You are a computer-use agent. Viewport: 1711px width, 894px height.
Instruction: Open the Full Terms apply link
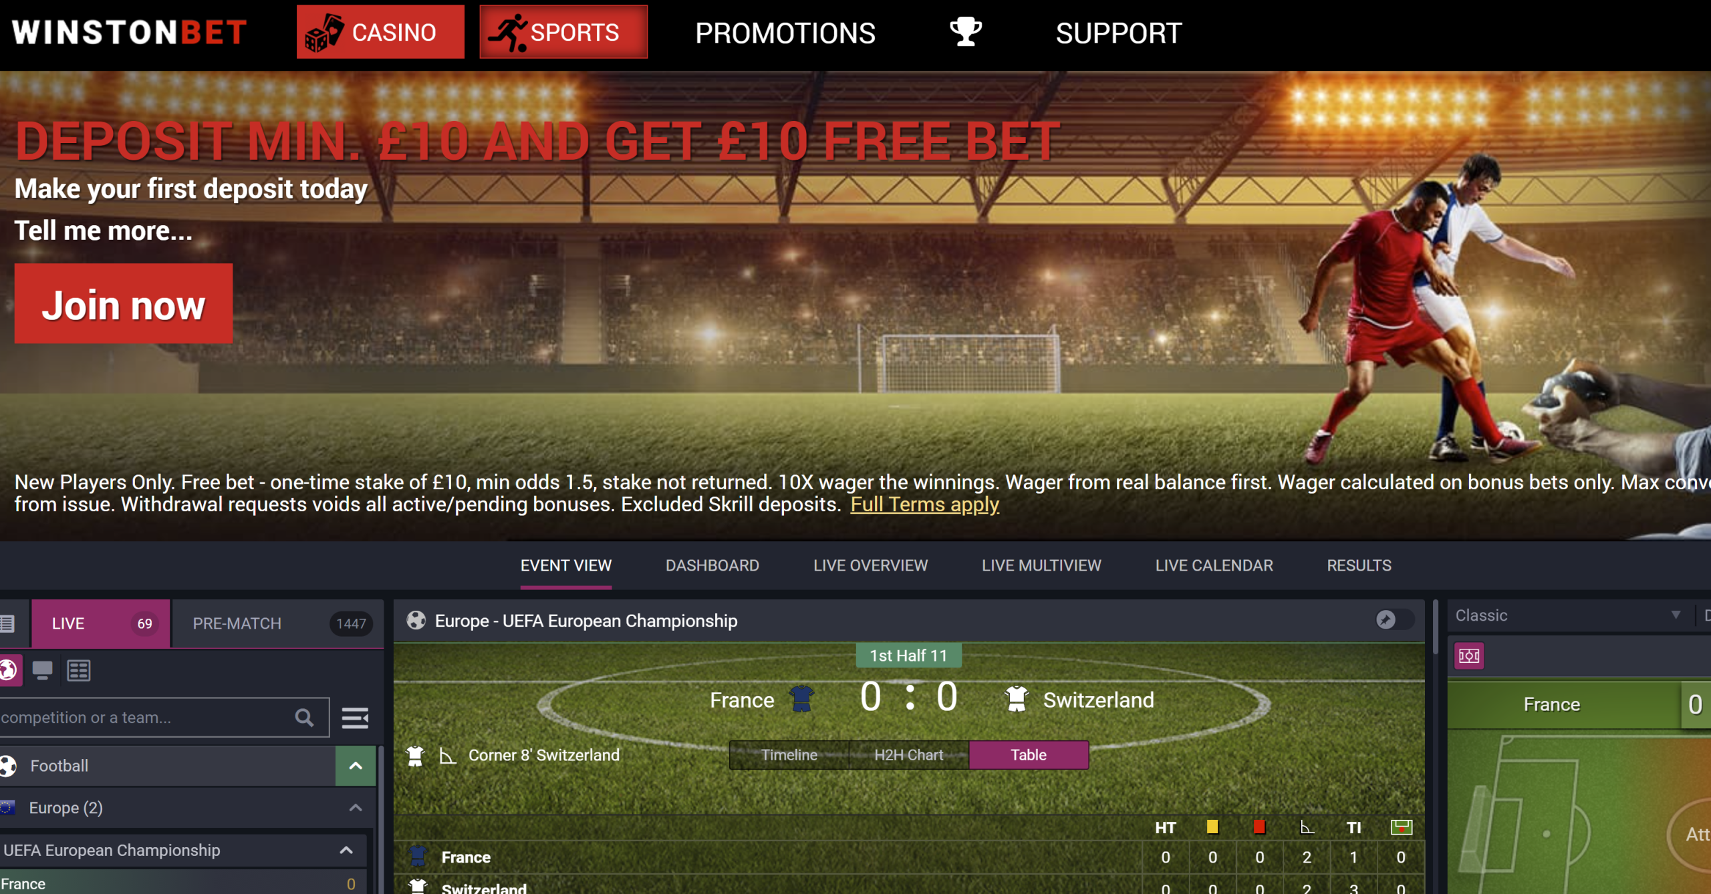(x=924, y=504)
